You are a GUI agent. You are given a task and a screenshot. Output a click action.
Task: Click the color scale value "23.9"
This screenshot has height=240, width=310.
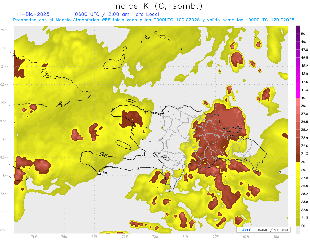(305, 202)
